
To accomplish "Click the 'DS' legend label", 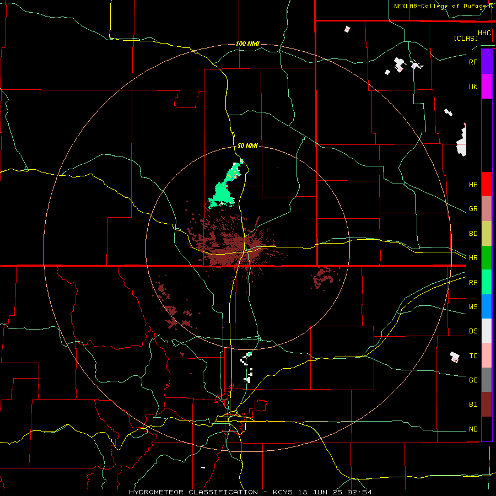I will coord(473,331).
